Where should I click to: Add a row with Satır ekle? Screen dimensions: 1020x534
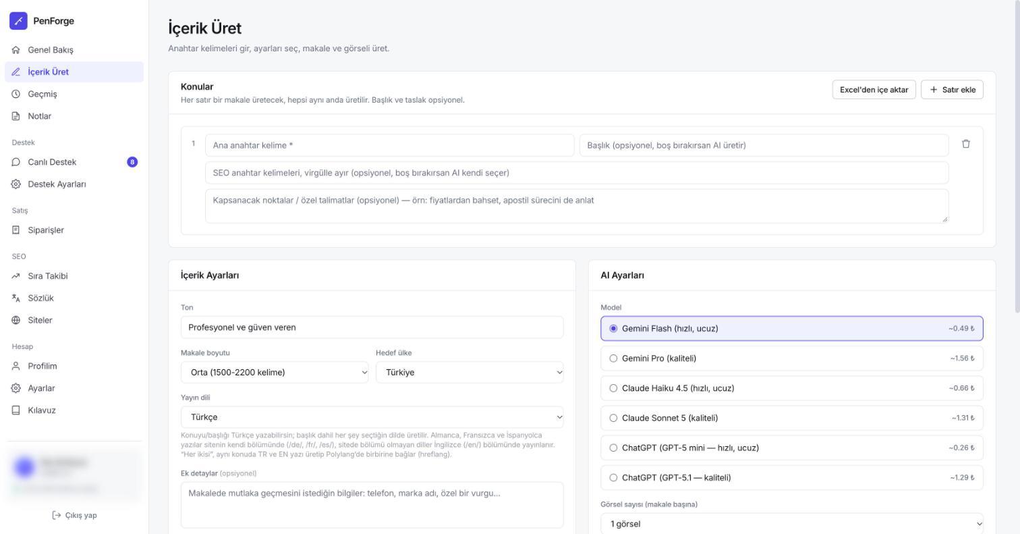pos(952,90)
